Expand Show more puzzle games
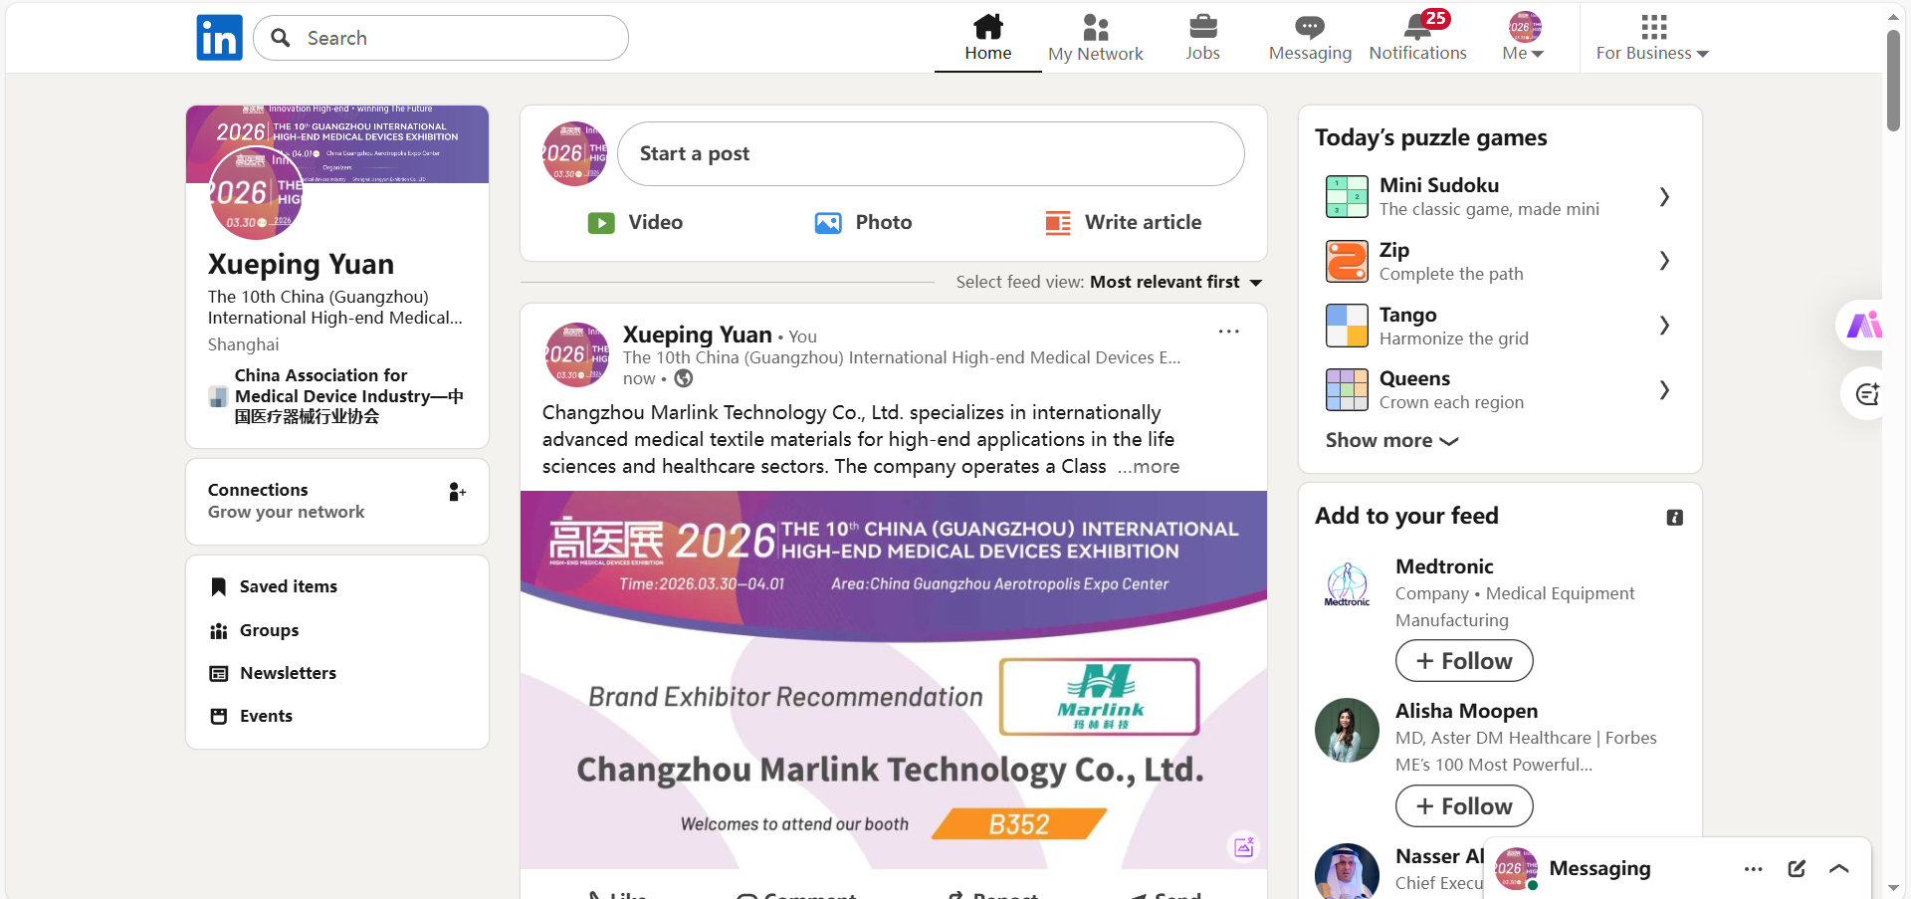Image resolution: width=1911 pixels, height=899 pixels. (x=1390, y=441)
